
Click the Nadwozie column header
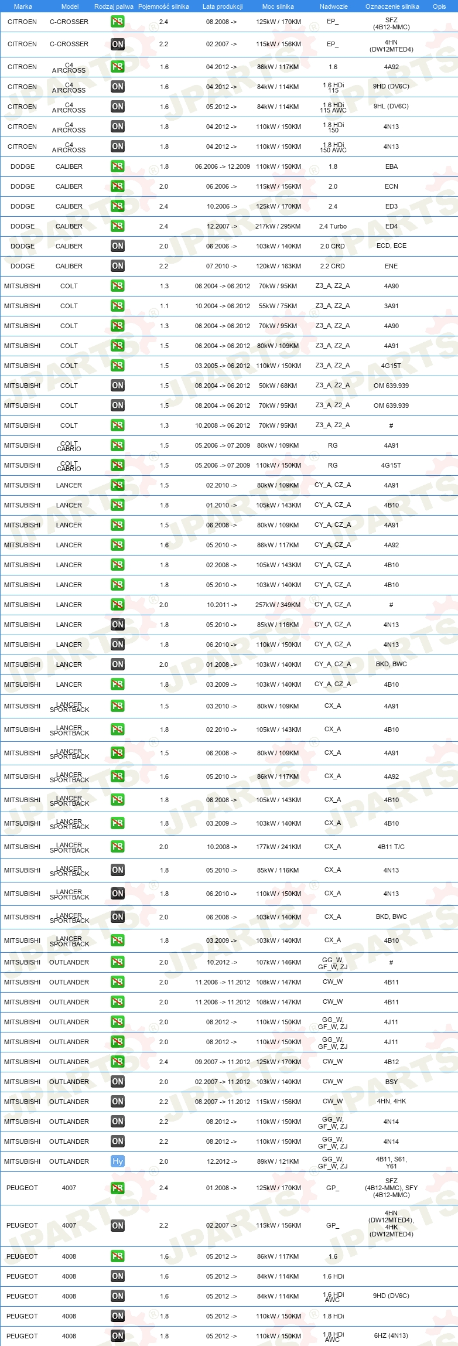coord(334,6)
